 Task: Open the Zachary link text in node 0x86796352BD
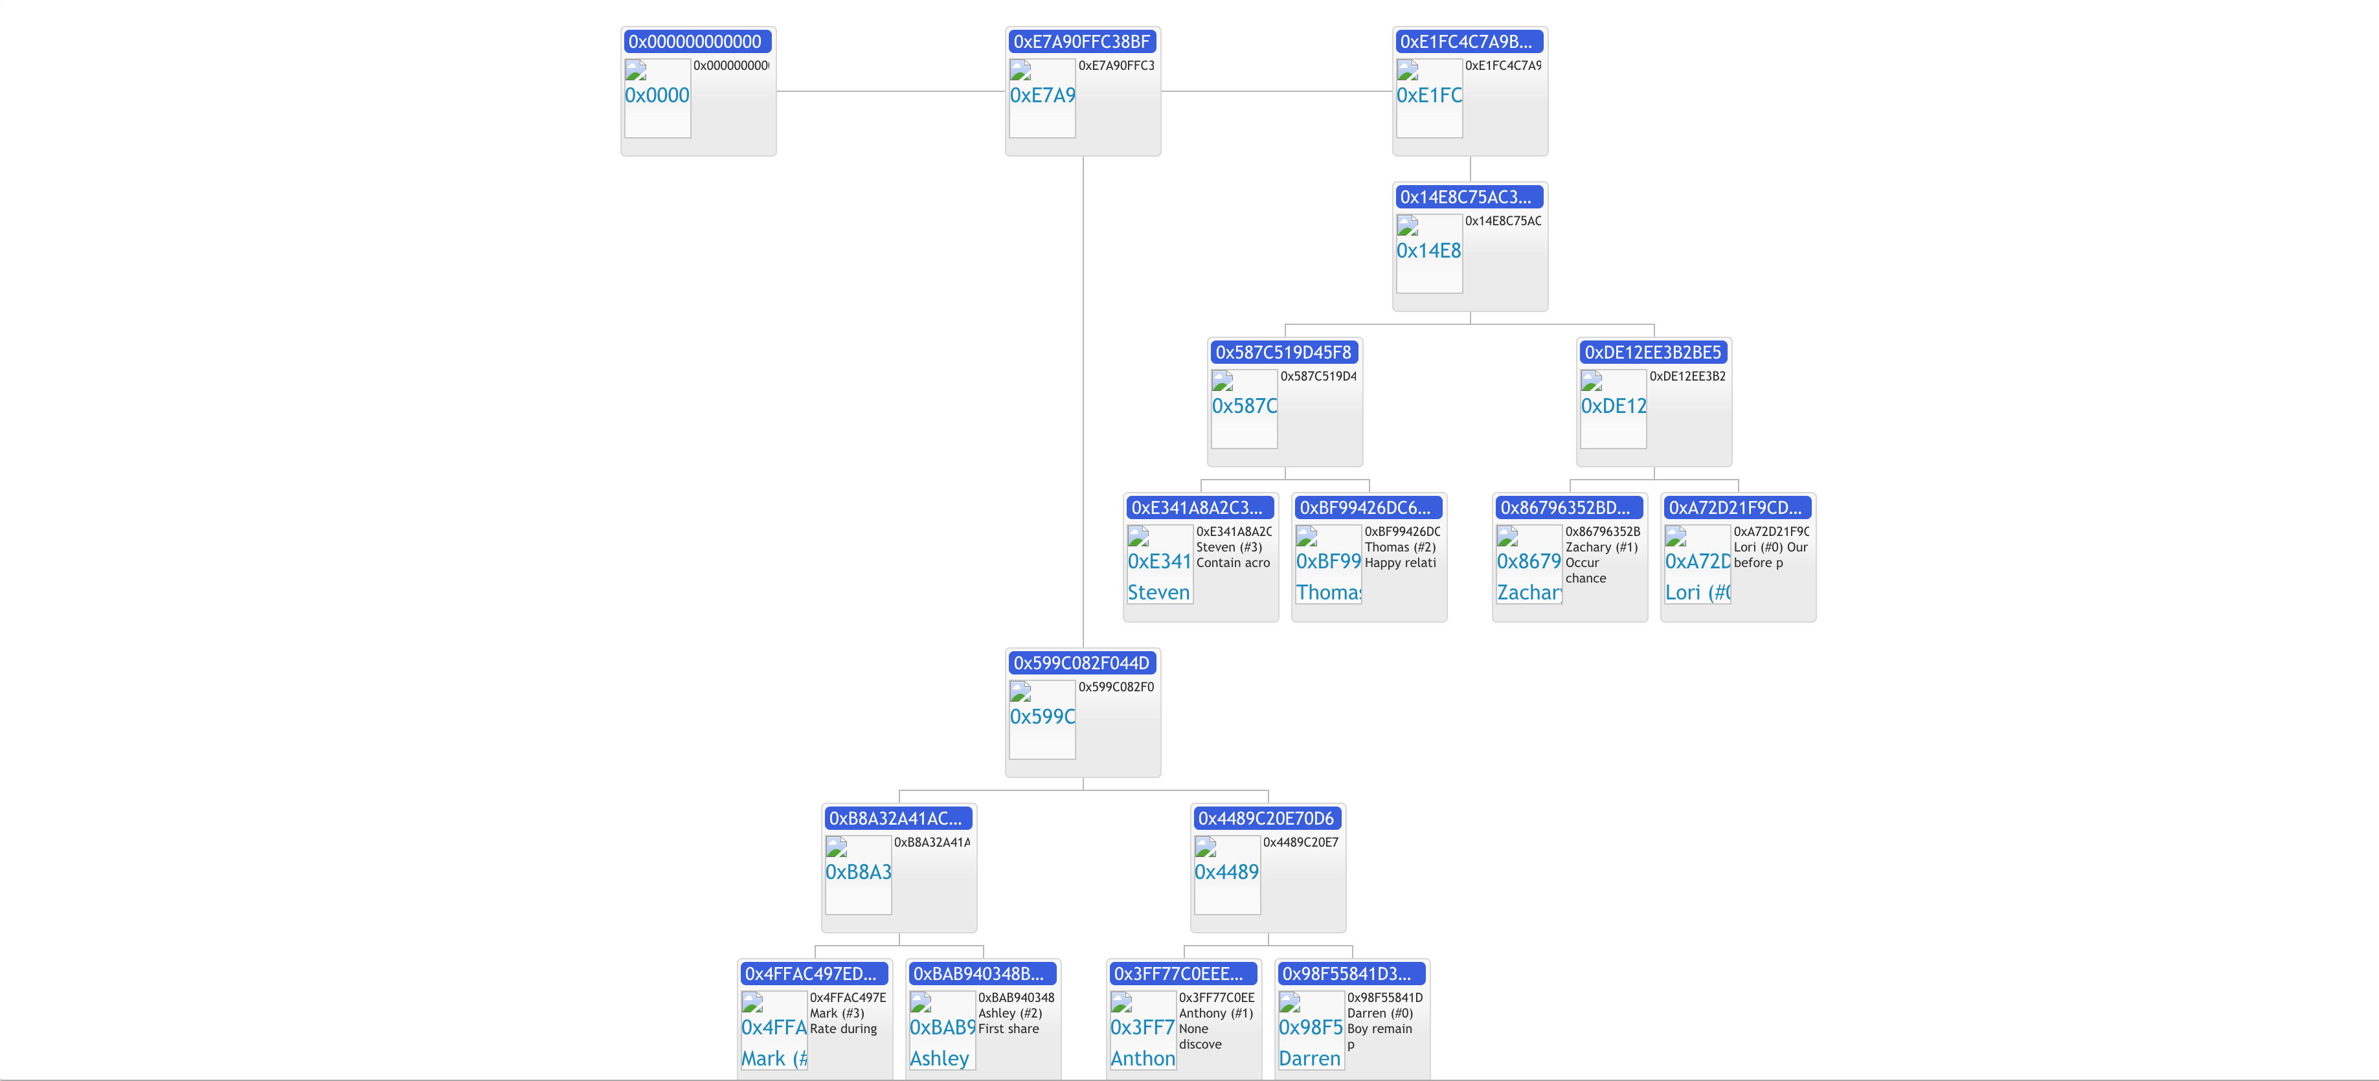[1528, 593]
